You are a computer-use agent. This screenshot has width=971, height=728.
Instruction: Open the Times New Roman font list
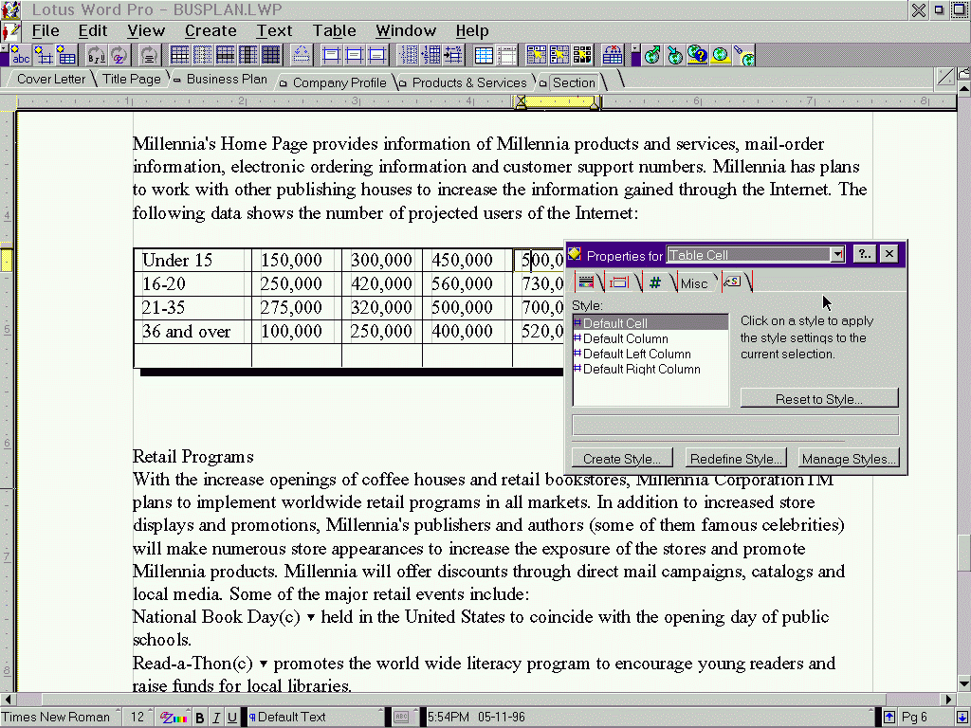[x=60, y=717]
